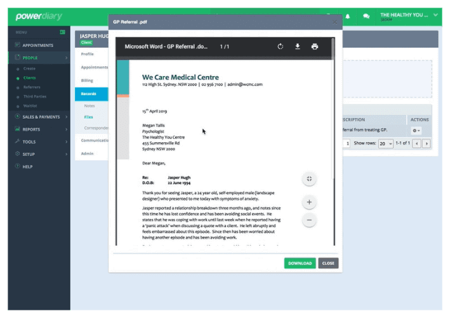Rotate the PDF document clockwise

tap(281, 46)
